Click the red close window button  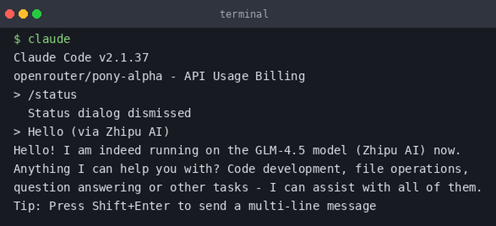[10, 14]
